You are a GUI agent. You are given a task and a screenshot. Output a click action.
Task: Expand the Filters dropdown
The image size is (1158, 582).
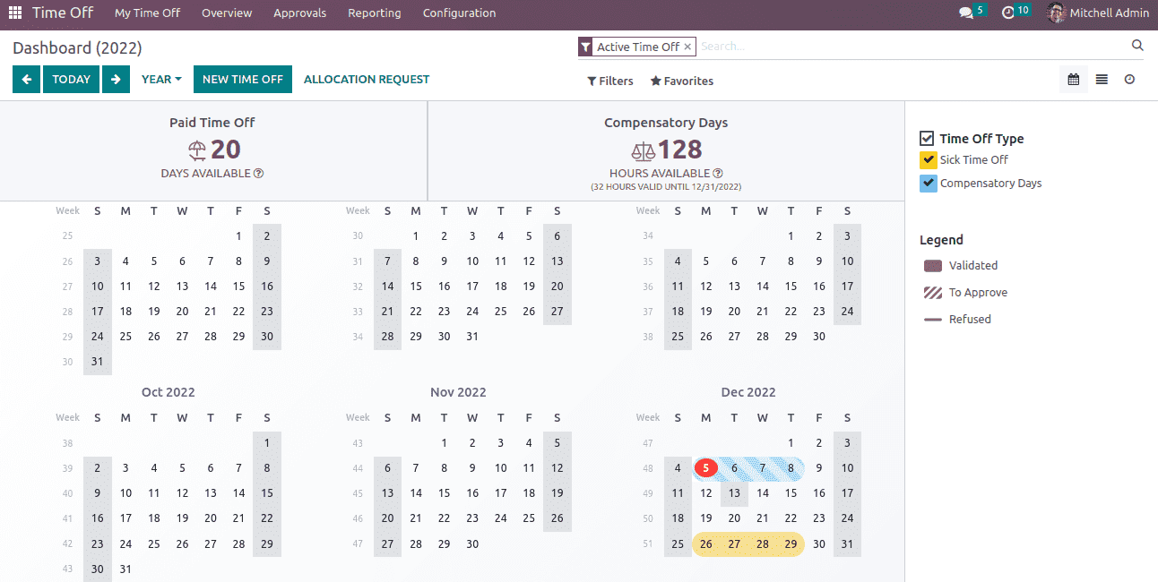(x=610, y=81)
